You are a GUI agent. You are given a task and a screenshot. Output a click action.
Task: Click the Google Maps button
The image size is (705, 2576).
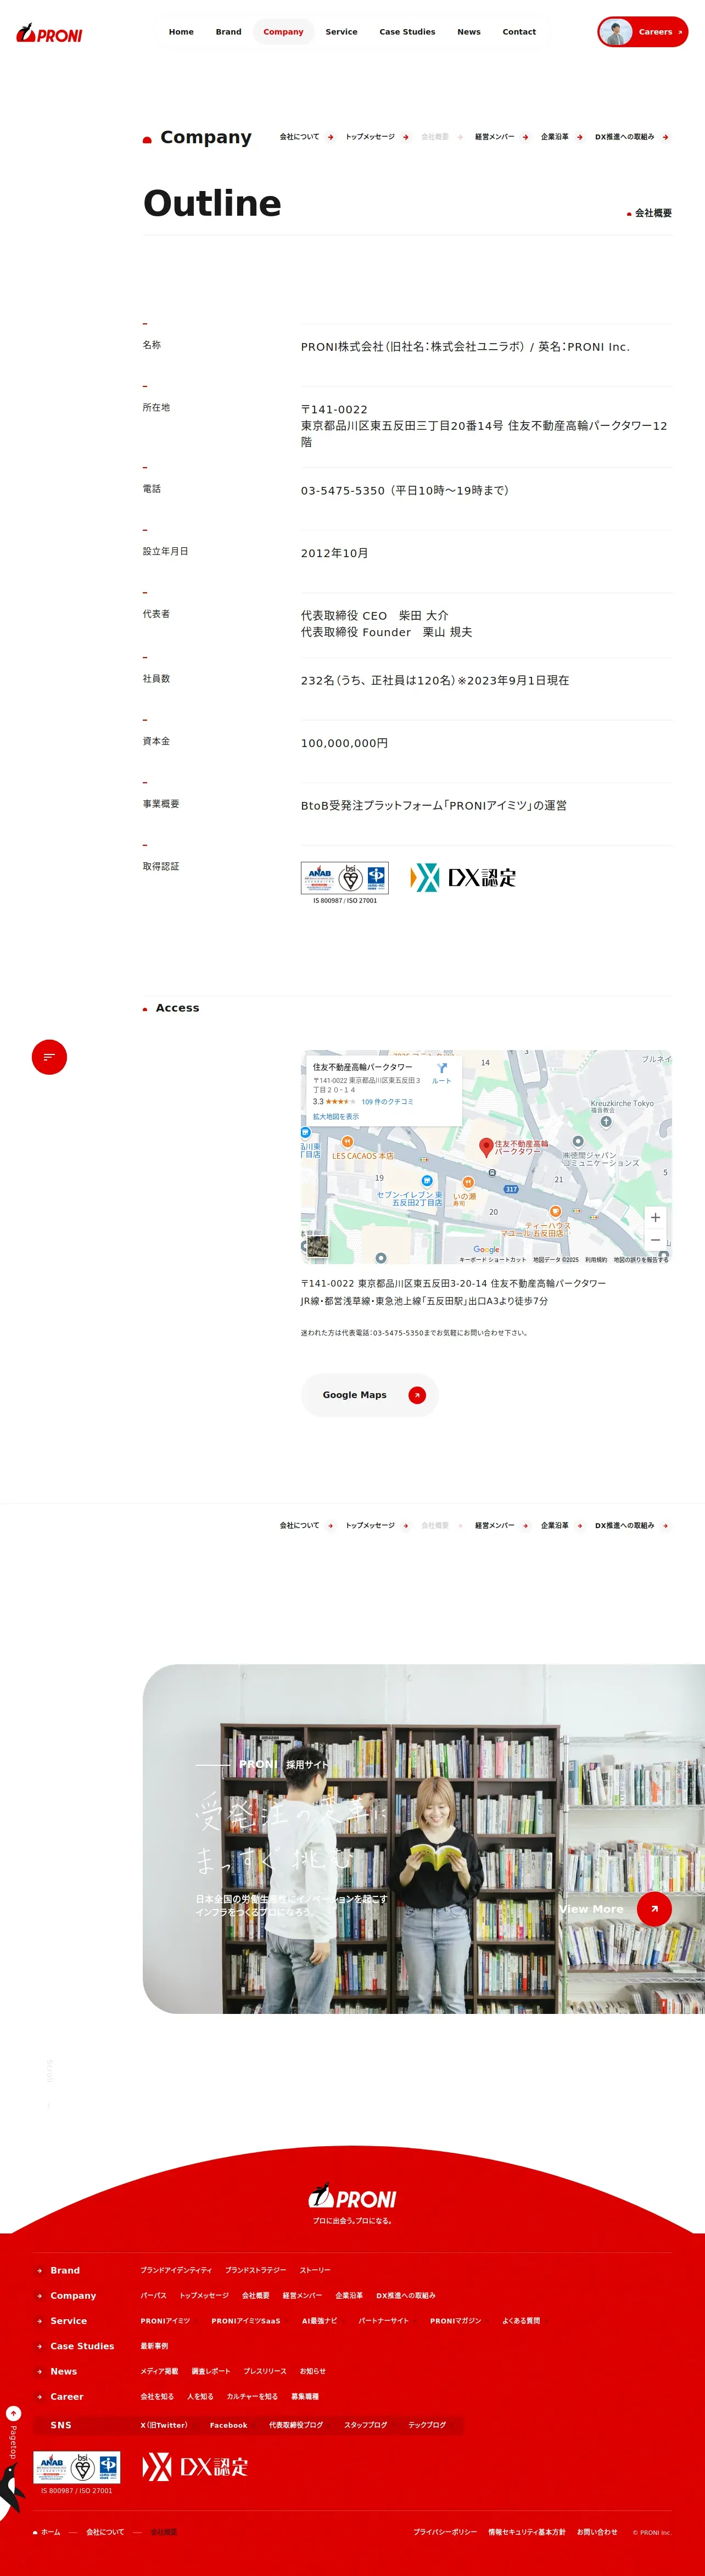tap(370, 1395)
